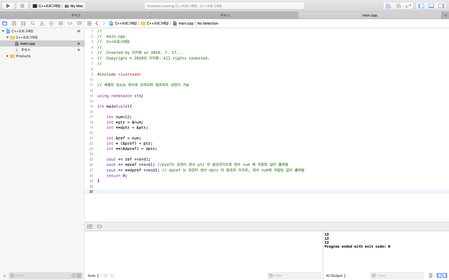The image size is (449, 280).
Task: Click the 'return 0;' statement in editor
Action: click(117, 176)
